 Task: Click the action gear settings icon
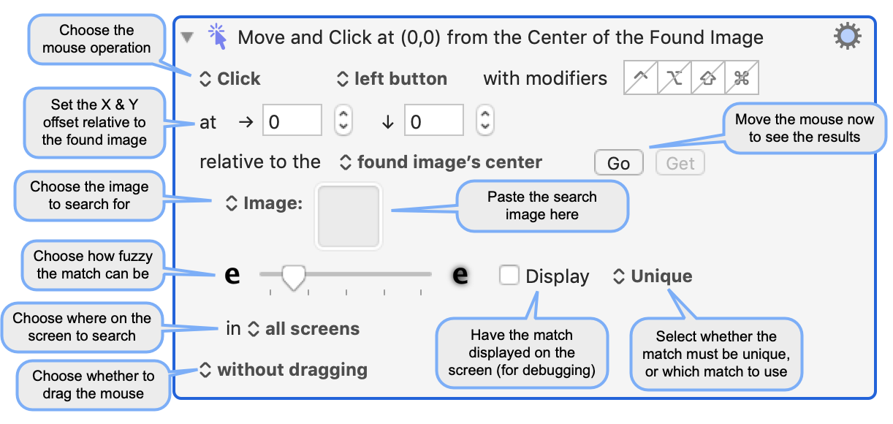[847, 37]
